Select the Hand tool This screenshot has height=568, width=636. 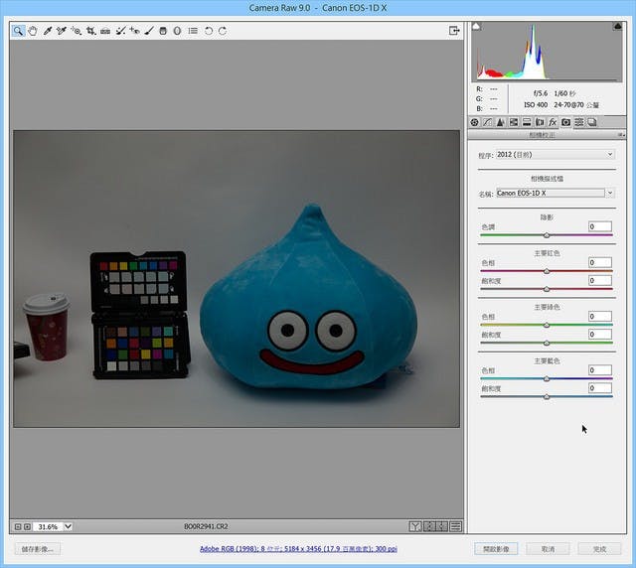[33, 31]
